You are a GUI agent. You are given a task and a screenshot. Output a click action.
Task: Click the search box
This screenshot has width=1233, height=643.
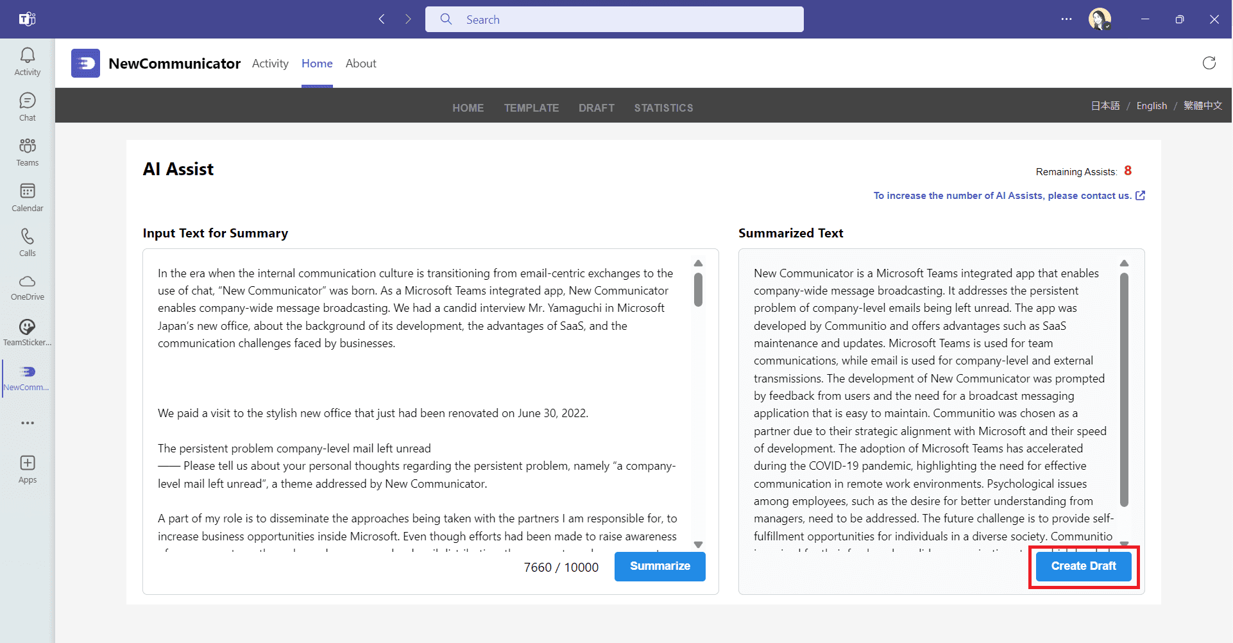614,19
